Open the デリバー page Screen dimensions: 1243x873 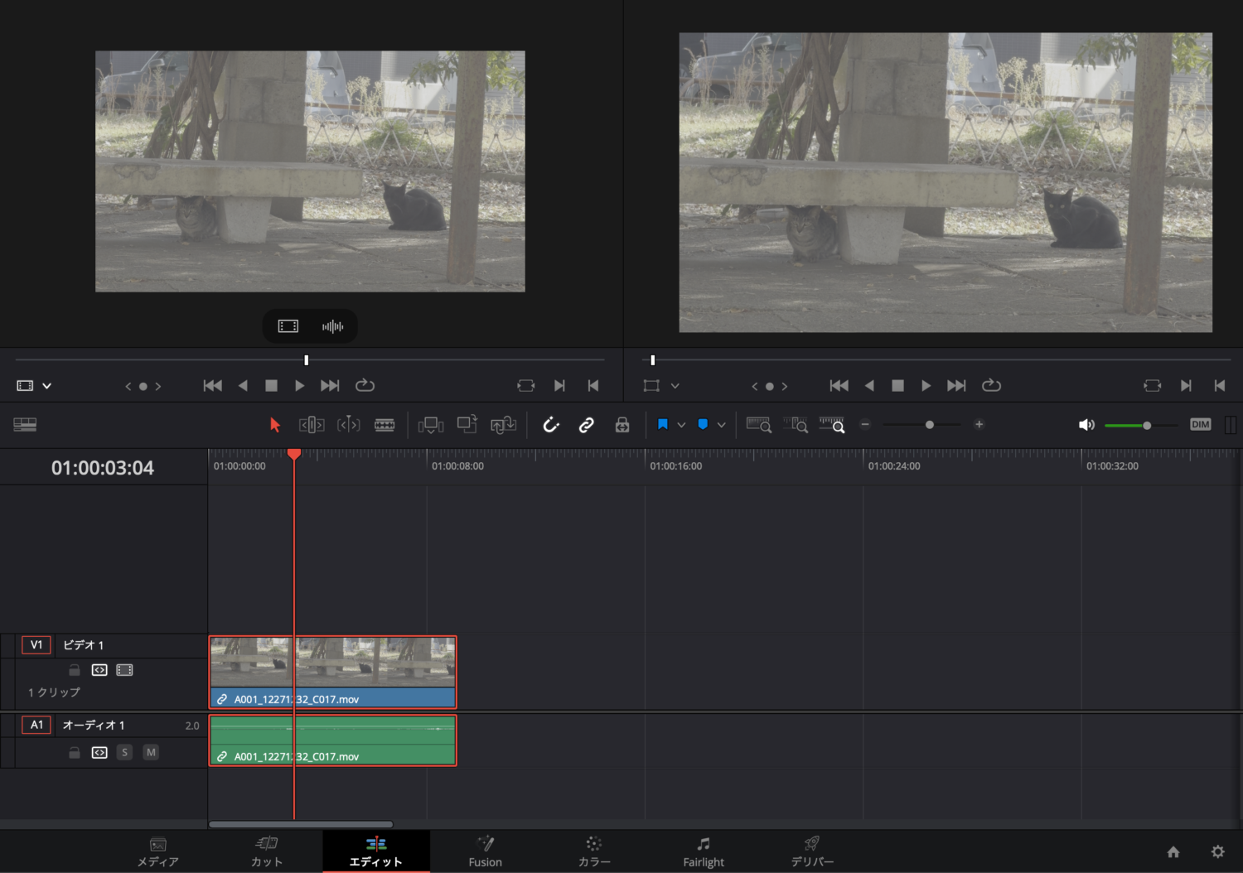[x=812, y=852]
